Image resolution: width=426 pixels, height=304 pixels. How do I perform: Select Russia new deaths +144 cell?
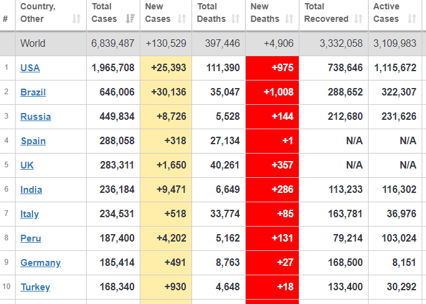[272, 117]
